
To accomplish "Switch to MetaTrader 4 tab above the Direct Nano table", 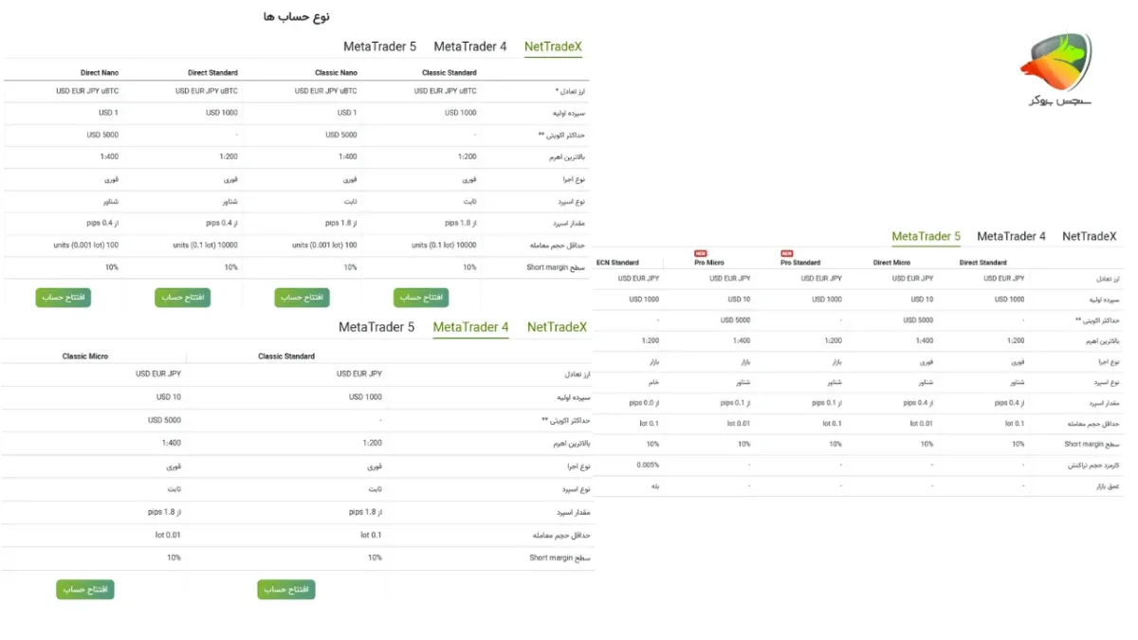I will click(470, 46).
